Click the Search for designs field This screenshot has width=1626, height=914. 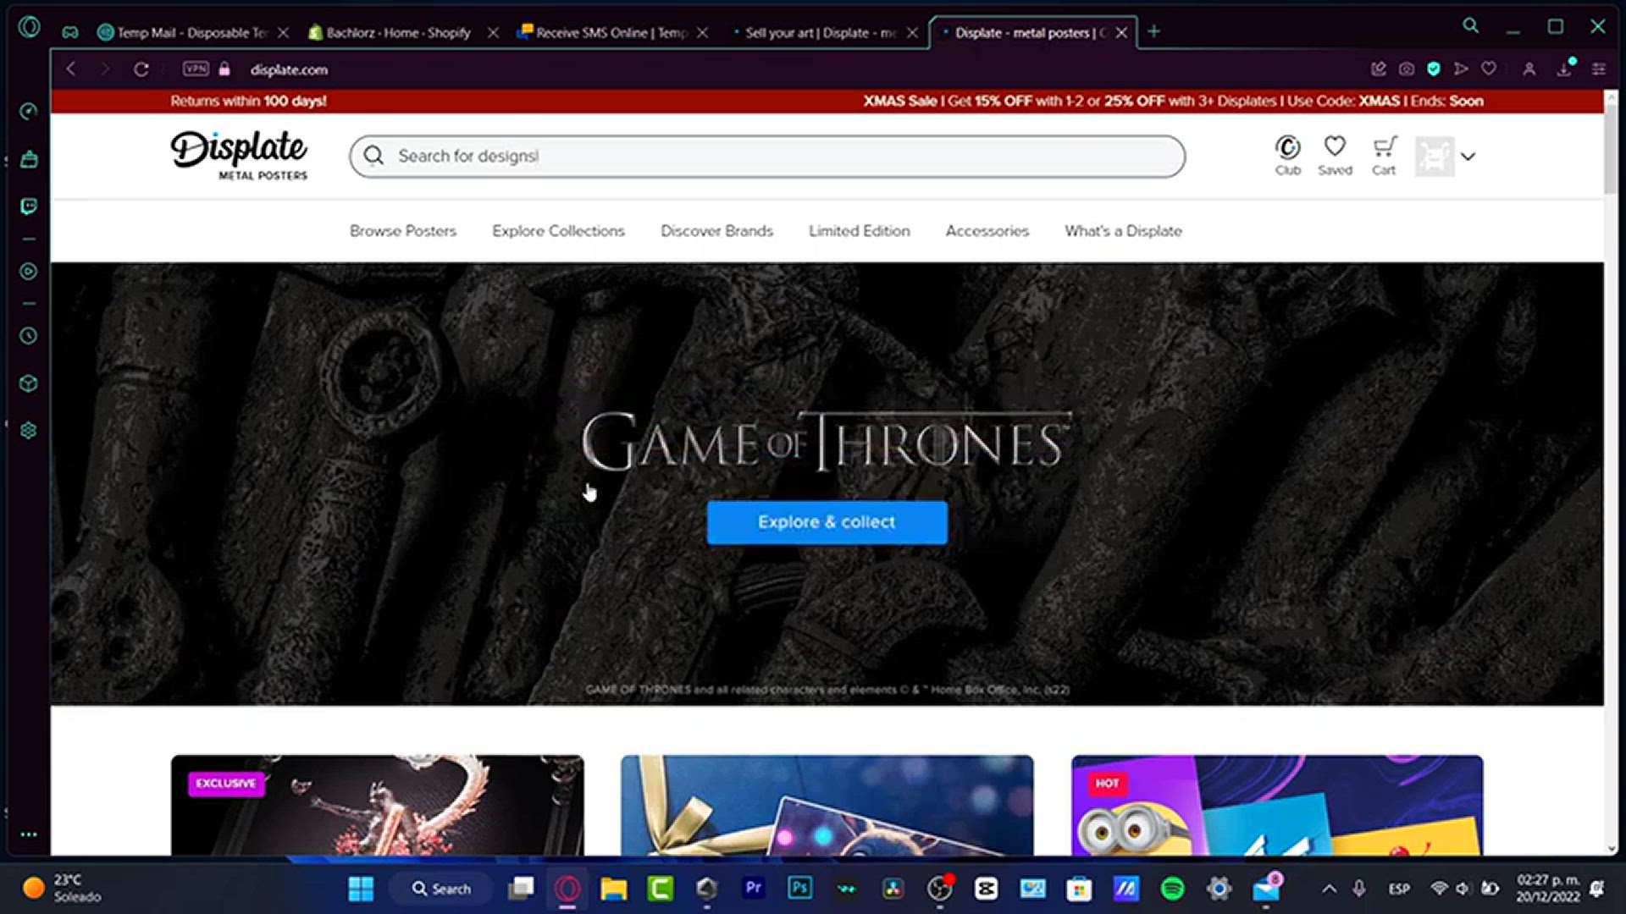pos(767,157)
